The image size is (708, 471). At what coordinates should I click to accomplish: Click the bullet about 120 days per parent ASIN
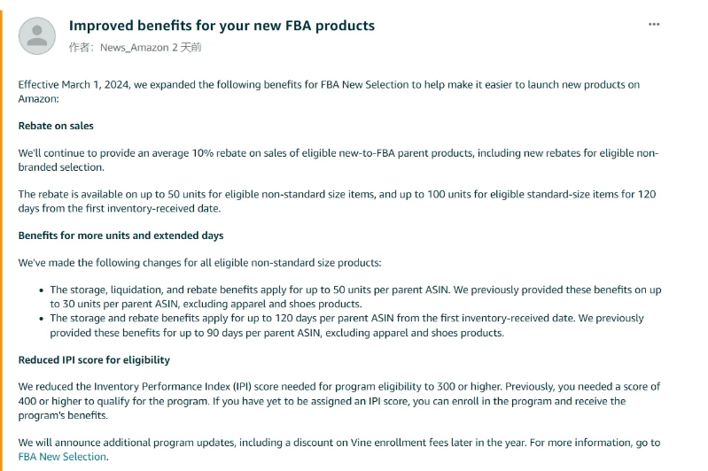[346, 325]
